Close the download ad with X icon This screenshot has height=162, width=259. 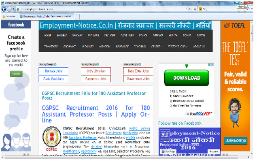(x=212, y=65)
